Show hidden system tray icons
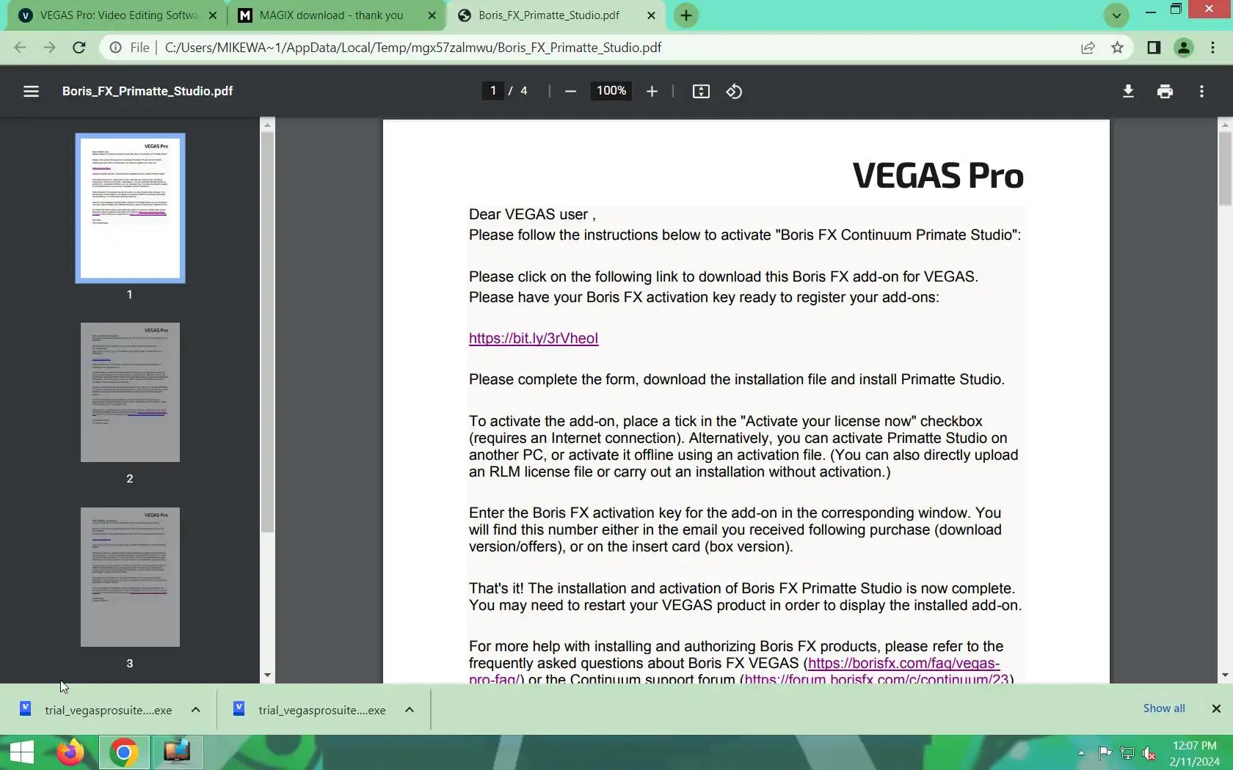Image resolution: width=1233 pixels, height=770 pixels. tap(1081, 753)
